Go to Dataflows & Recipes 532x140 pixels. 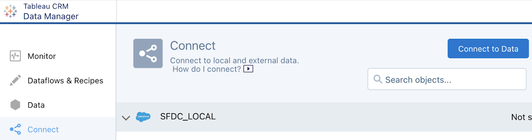[x=65, y=81]
